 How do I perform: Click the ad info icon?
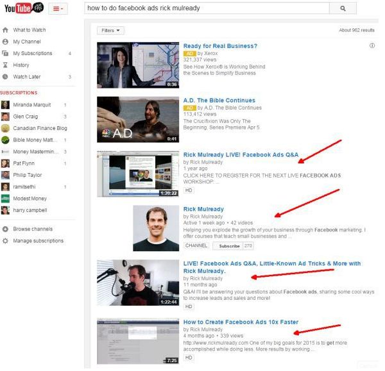click(372, 45)
